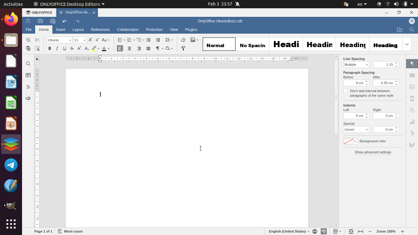The height and width of the screenshot is (235, 418).
Task: Toggle Strikethrough formatting
Action: 72,48
